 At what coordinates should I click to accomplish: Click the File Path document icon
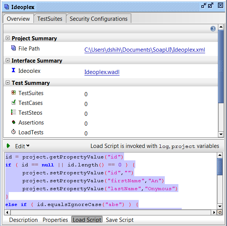pyautogui.click(x=14, y=48)
